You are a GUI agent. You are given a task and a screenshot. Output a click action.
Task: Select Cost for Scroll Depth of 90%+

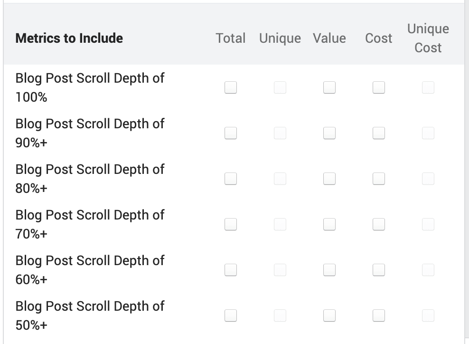379,133
